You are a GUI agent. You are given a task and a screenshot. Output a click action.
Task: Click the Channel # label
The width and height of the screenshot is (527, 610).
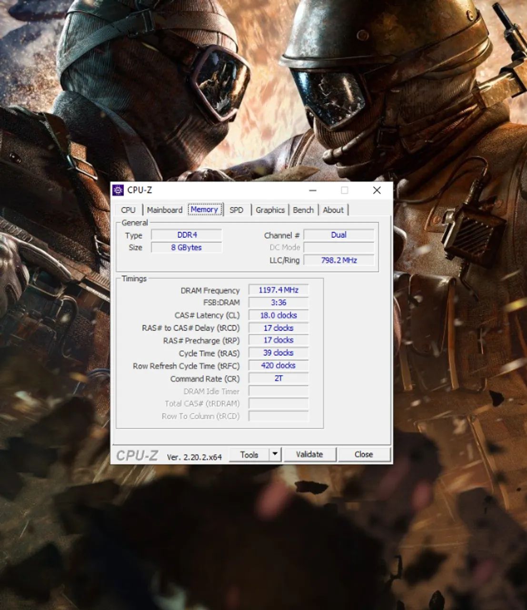(x=282, y=235)
